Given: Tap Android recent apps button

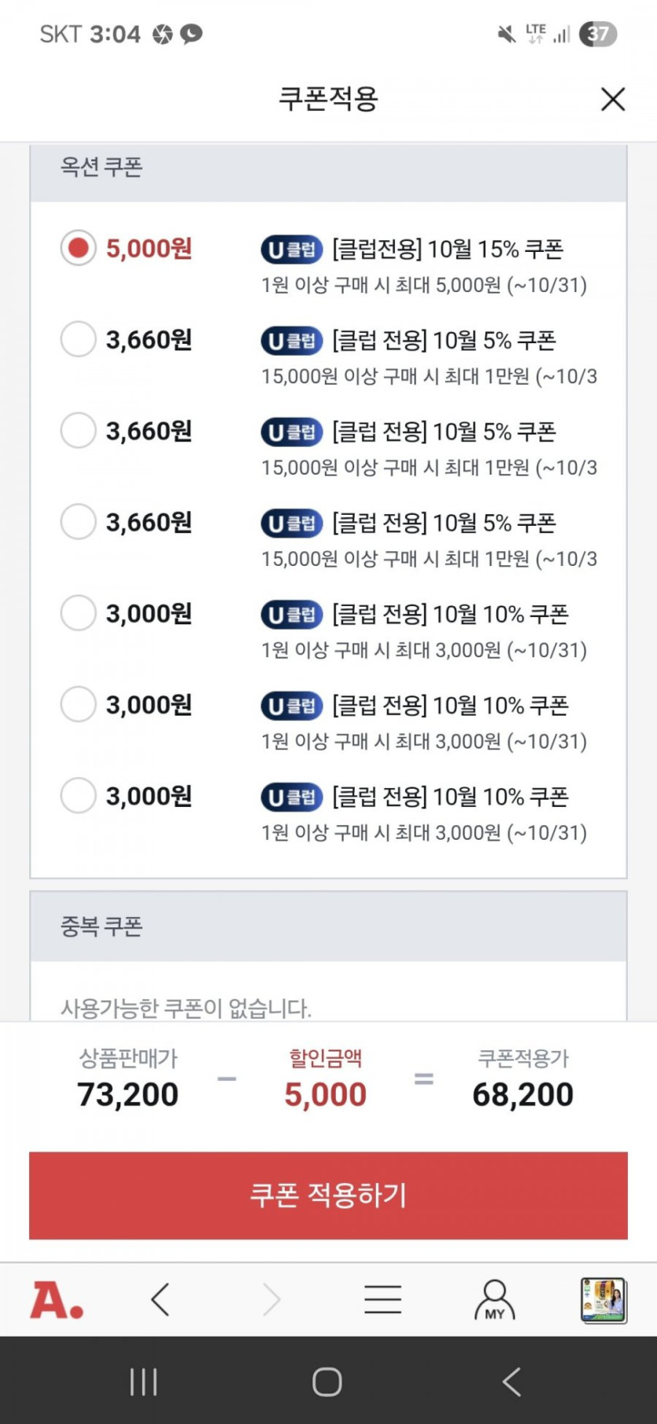Looking at the screenshot, I should click(143, 1381).
